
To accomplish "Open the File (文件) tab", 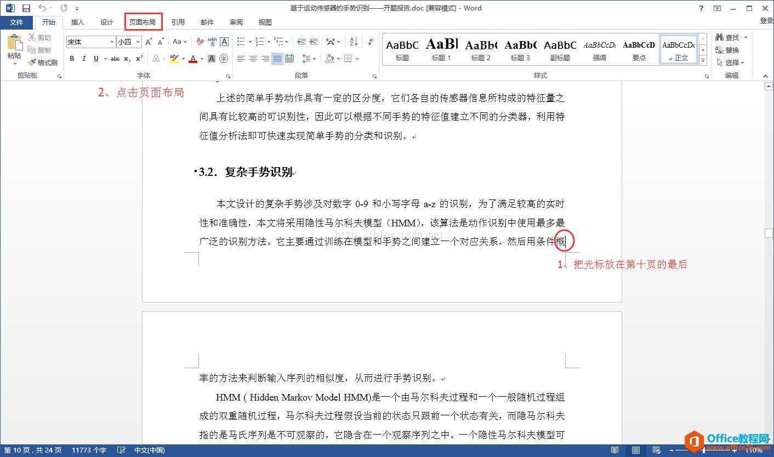I will coord(16,22).
